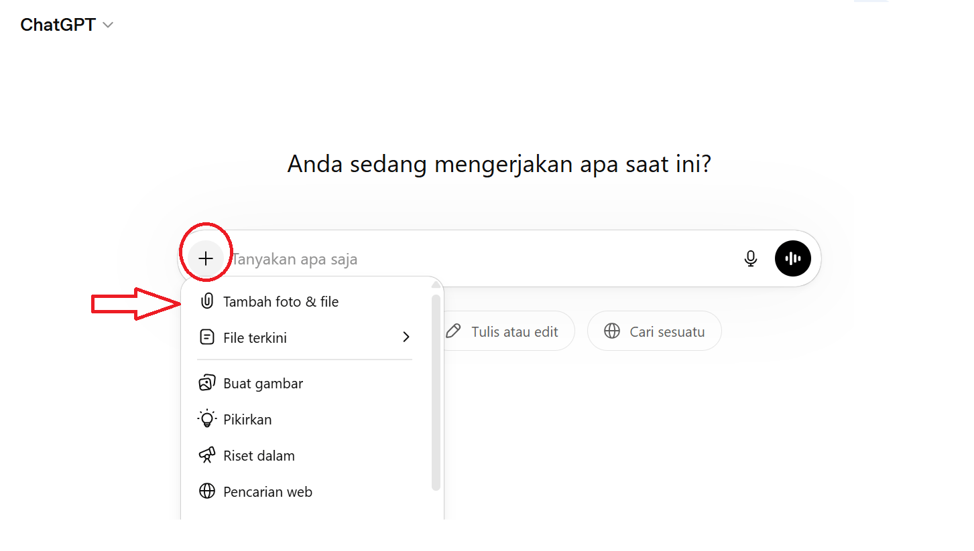Open the ChatGPT model selector dropdown

pos(67,25)
